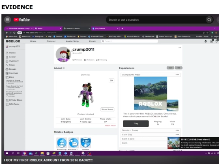Click the YouTube search magnifier button
219x164 pixels.
(209, 20)
